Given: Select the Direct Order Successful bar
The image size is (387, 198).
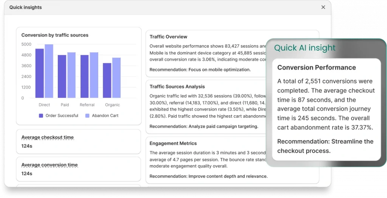Looking at the screenshot, I should click(x=40, y=73).
